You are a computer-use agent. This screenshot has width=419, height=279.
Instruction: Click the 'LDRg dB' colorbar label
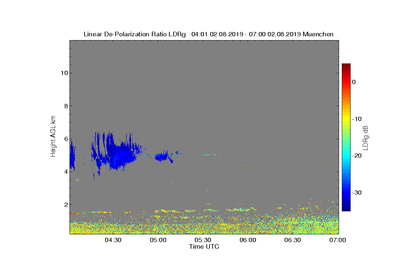365,137
